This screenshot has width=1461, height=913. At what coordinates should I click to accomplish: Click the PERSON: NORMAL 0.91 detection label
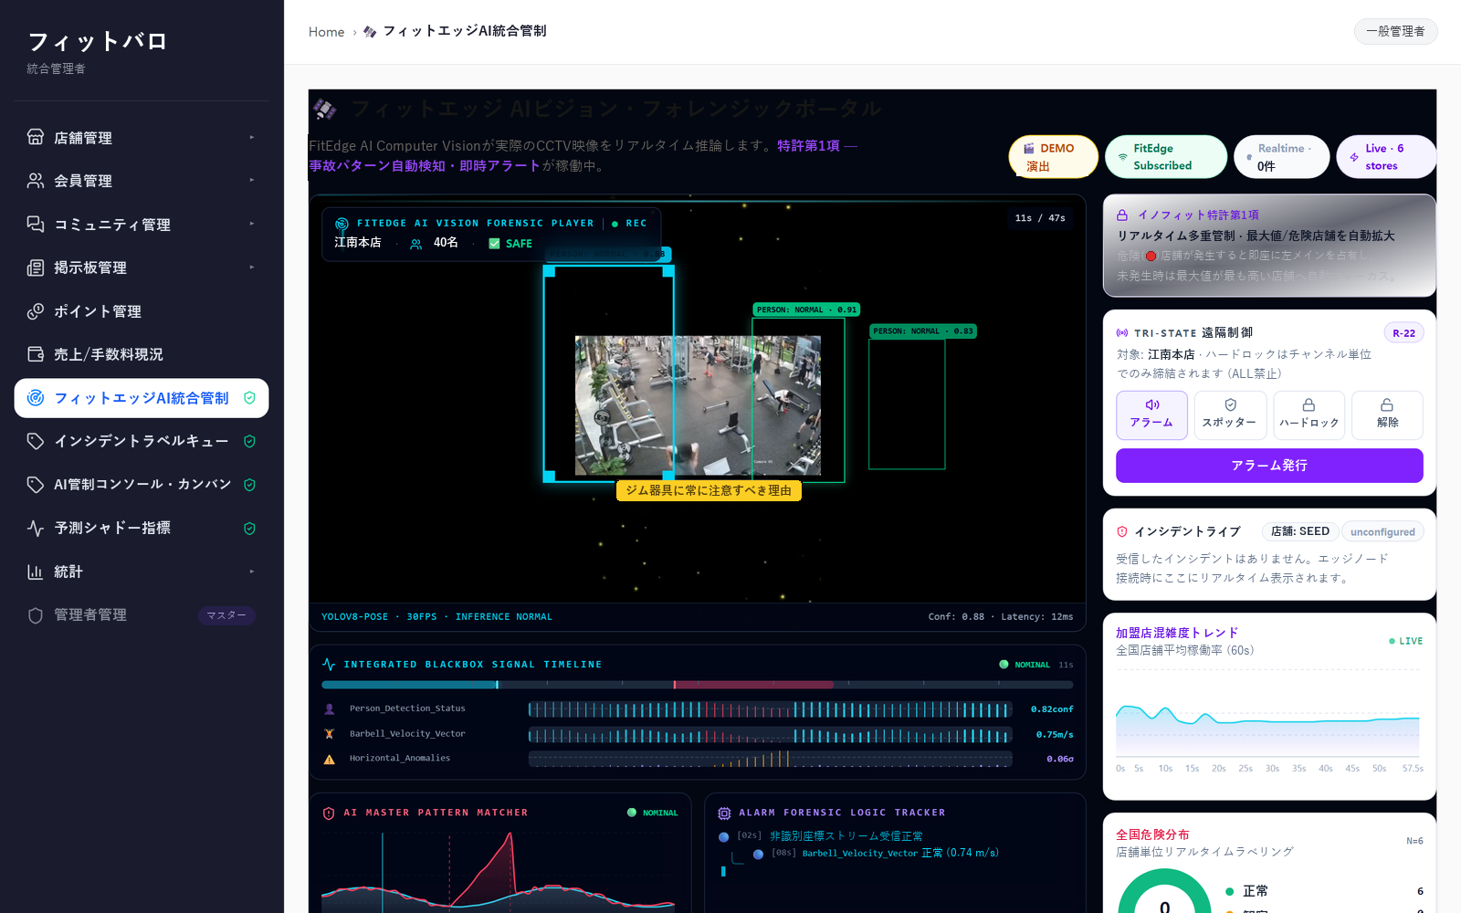[x=806, y=310]
